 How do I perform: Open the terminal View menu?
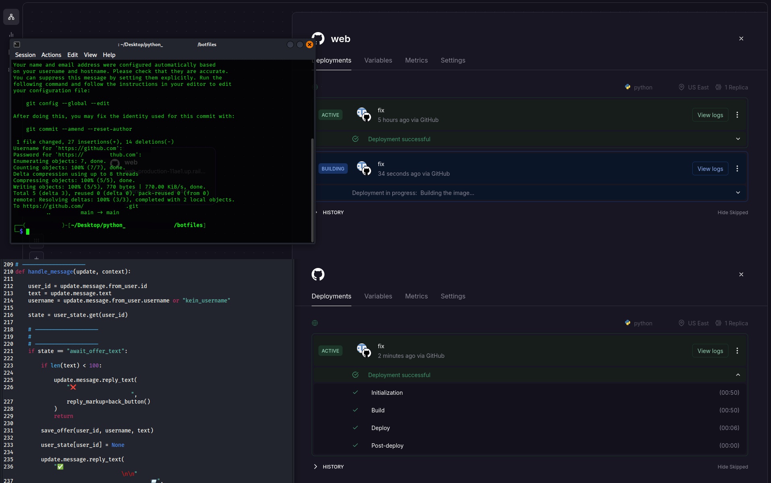tap(90, 55)
